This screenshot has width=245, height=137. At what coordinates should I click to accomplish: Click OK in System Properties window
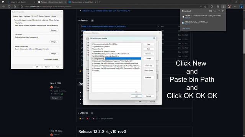pos(37,67)
